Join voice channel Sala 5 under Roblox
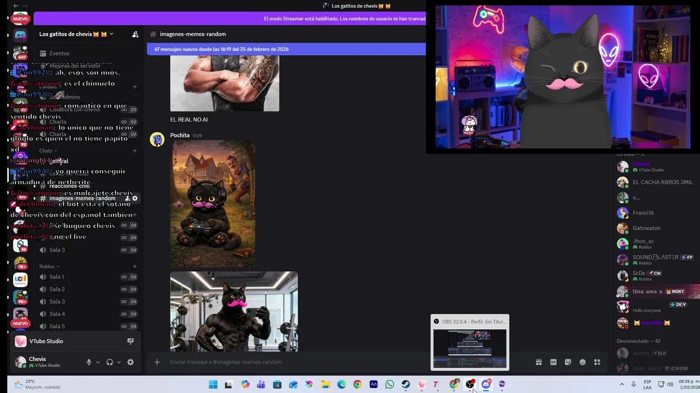This screenshot has height=393, width=700. [x=87, y=326]
